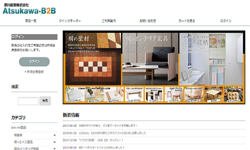The width and height of the screenshot is (250, 150).
Task: Open the 桐のインテリア家具 category link
Action: click(x=26, y=148)
